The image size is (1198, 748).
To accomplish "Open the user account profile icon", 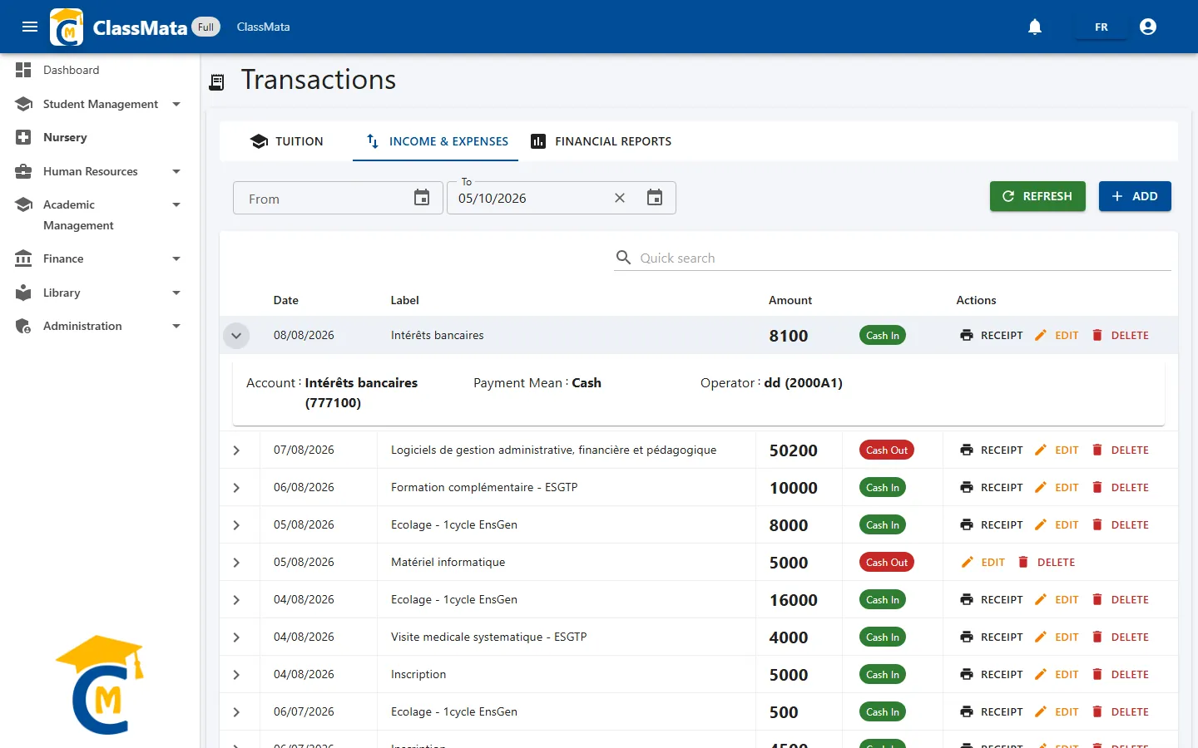I will pyautogui.click(x=1148, y=27).
